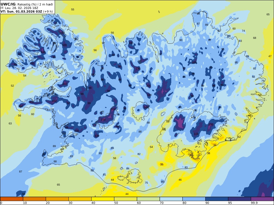
Task: Click the 95–99.9 navy legend block
Action: coord(239,199)
